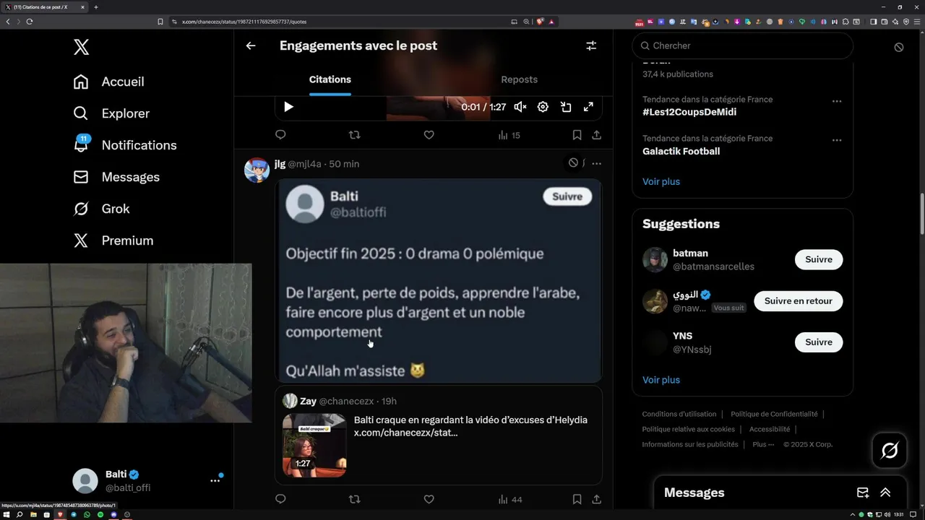Open jlg's post more options menu

coord(596,163)
